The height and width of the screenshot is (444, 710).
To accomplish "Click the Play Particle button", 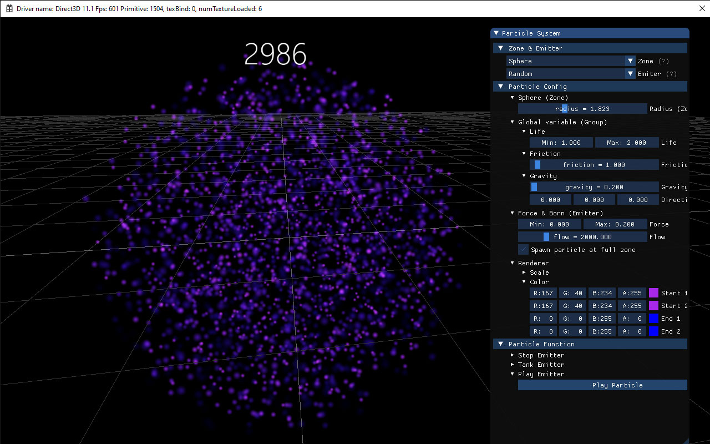I will 602,385.
